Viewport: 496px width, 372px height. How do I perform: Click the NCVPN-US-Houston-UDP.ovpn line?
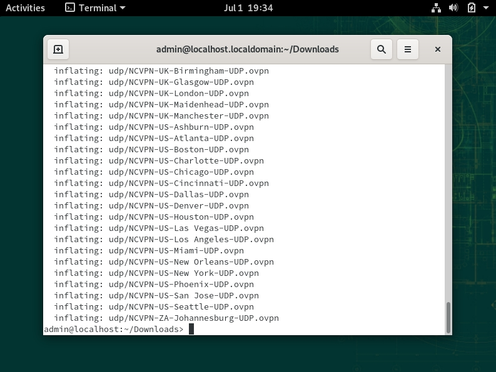pos(154,217)
